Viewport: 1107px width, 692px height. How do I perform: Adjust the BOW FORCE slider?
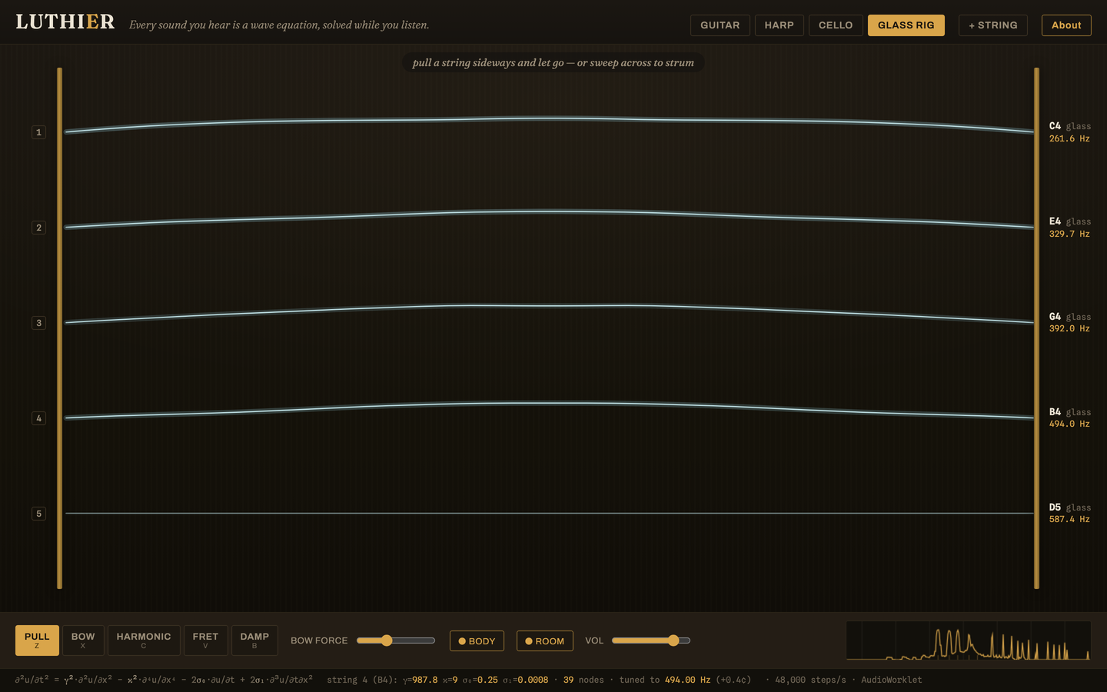pyautogui.click(x=396, y=640)
